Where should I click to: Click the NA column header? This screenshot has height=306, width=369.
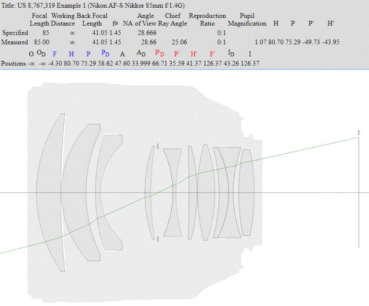(x=128, y=24)
